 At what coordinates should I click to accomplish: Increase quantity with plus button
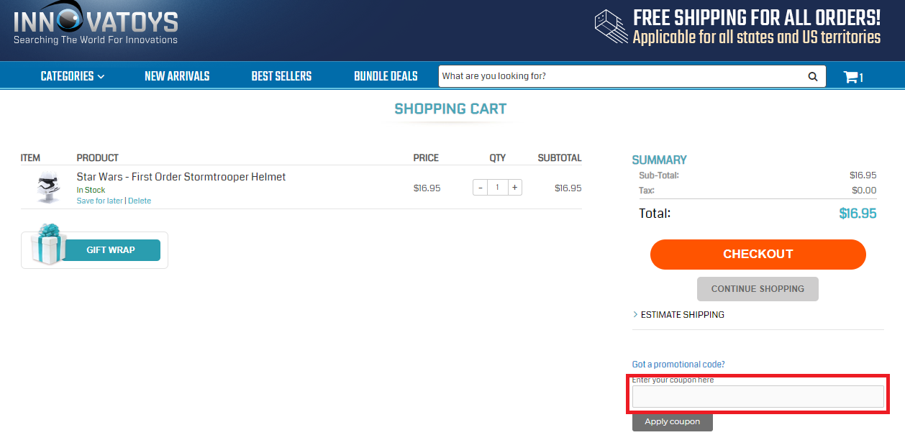(x=514, y=188)
